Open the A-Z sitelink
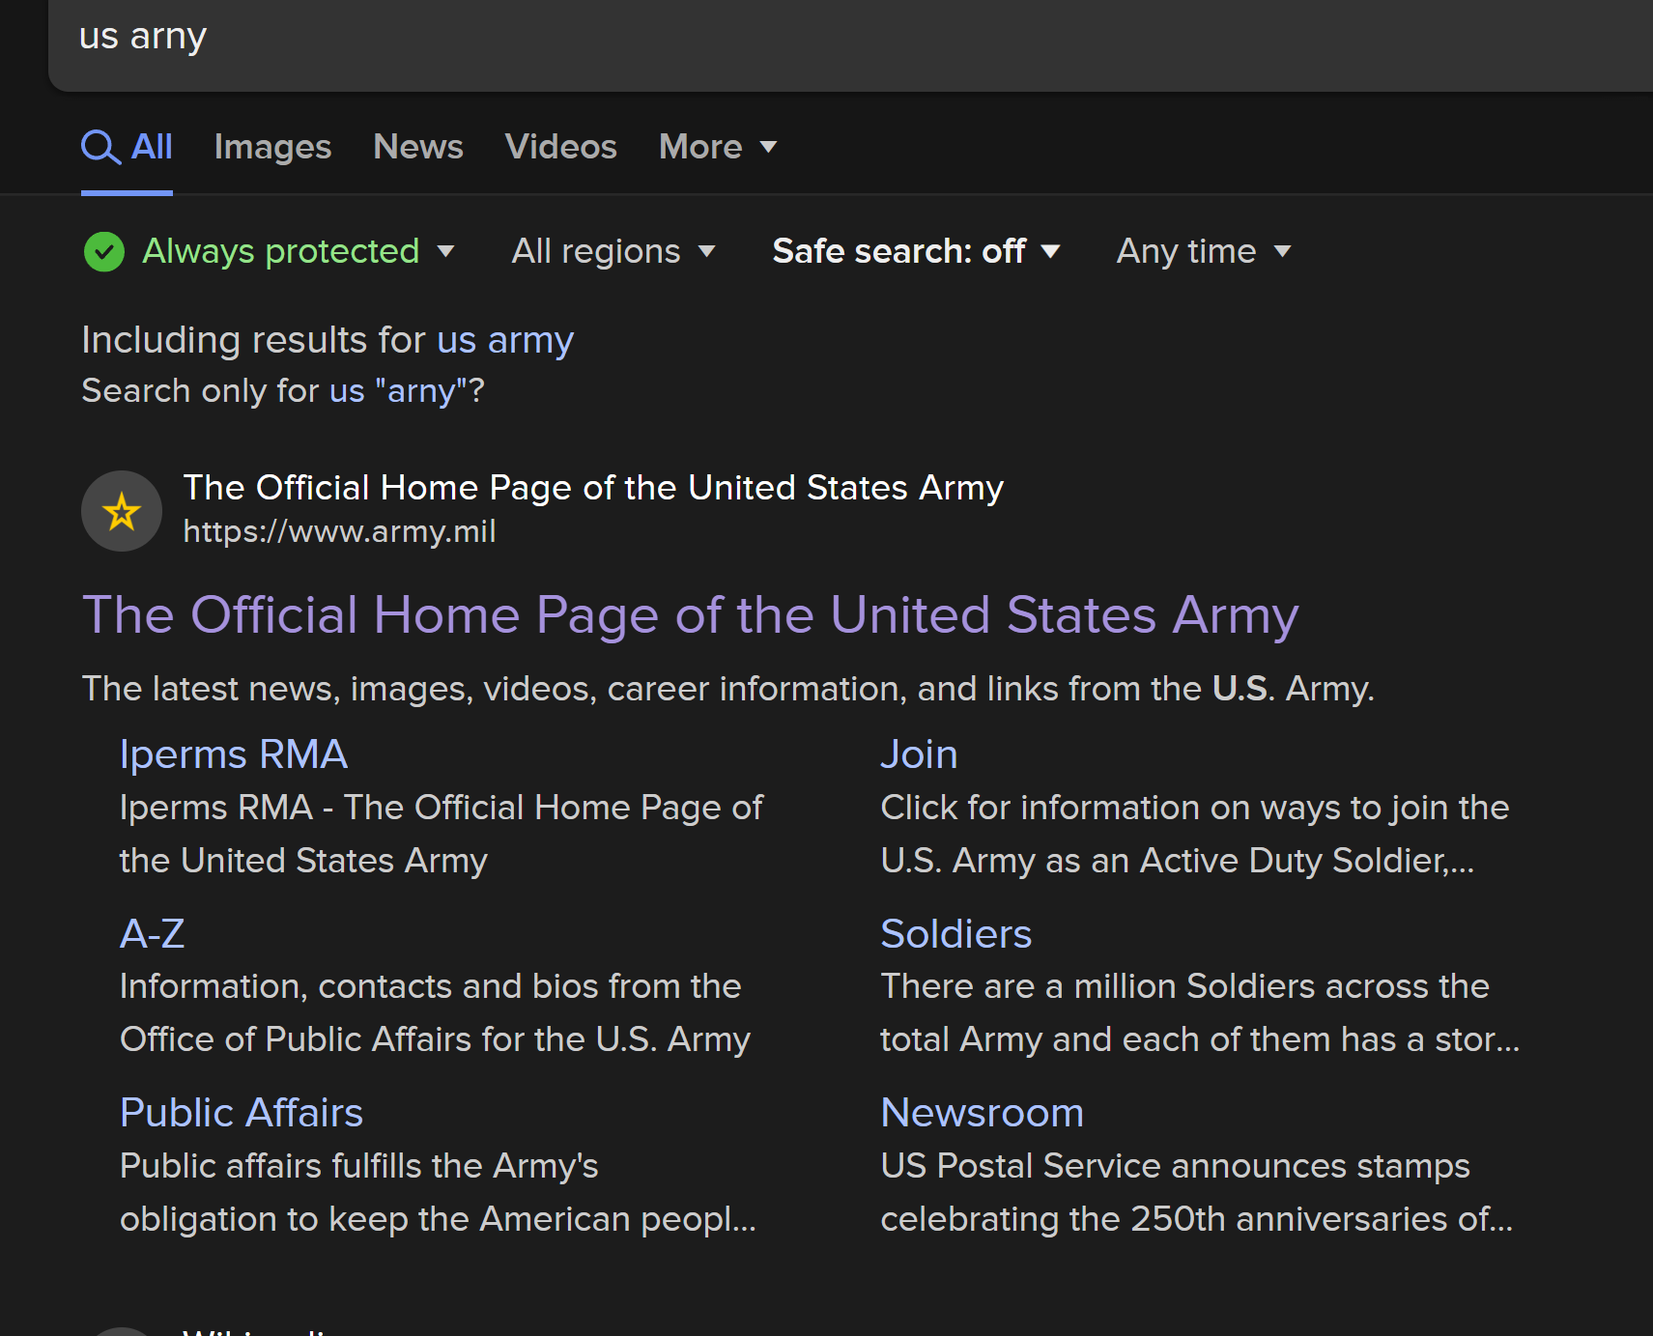Image resolution: width=1653 pixels, height=1336 pixels. pos(152,934)
